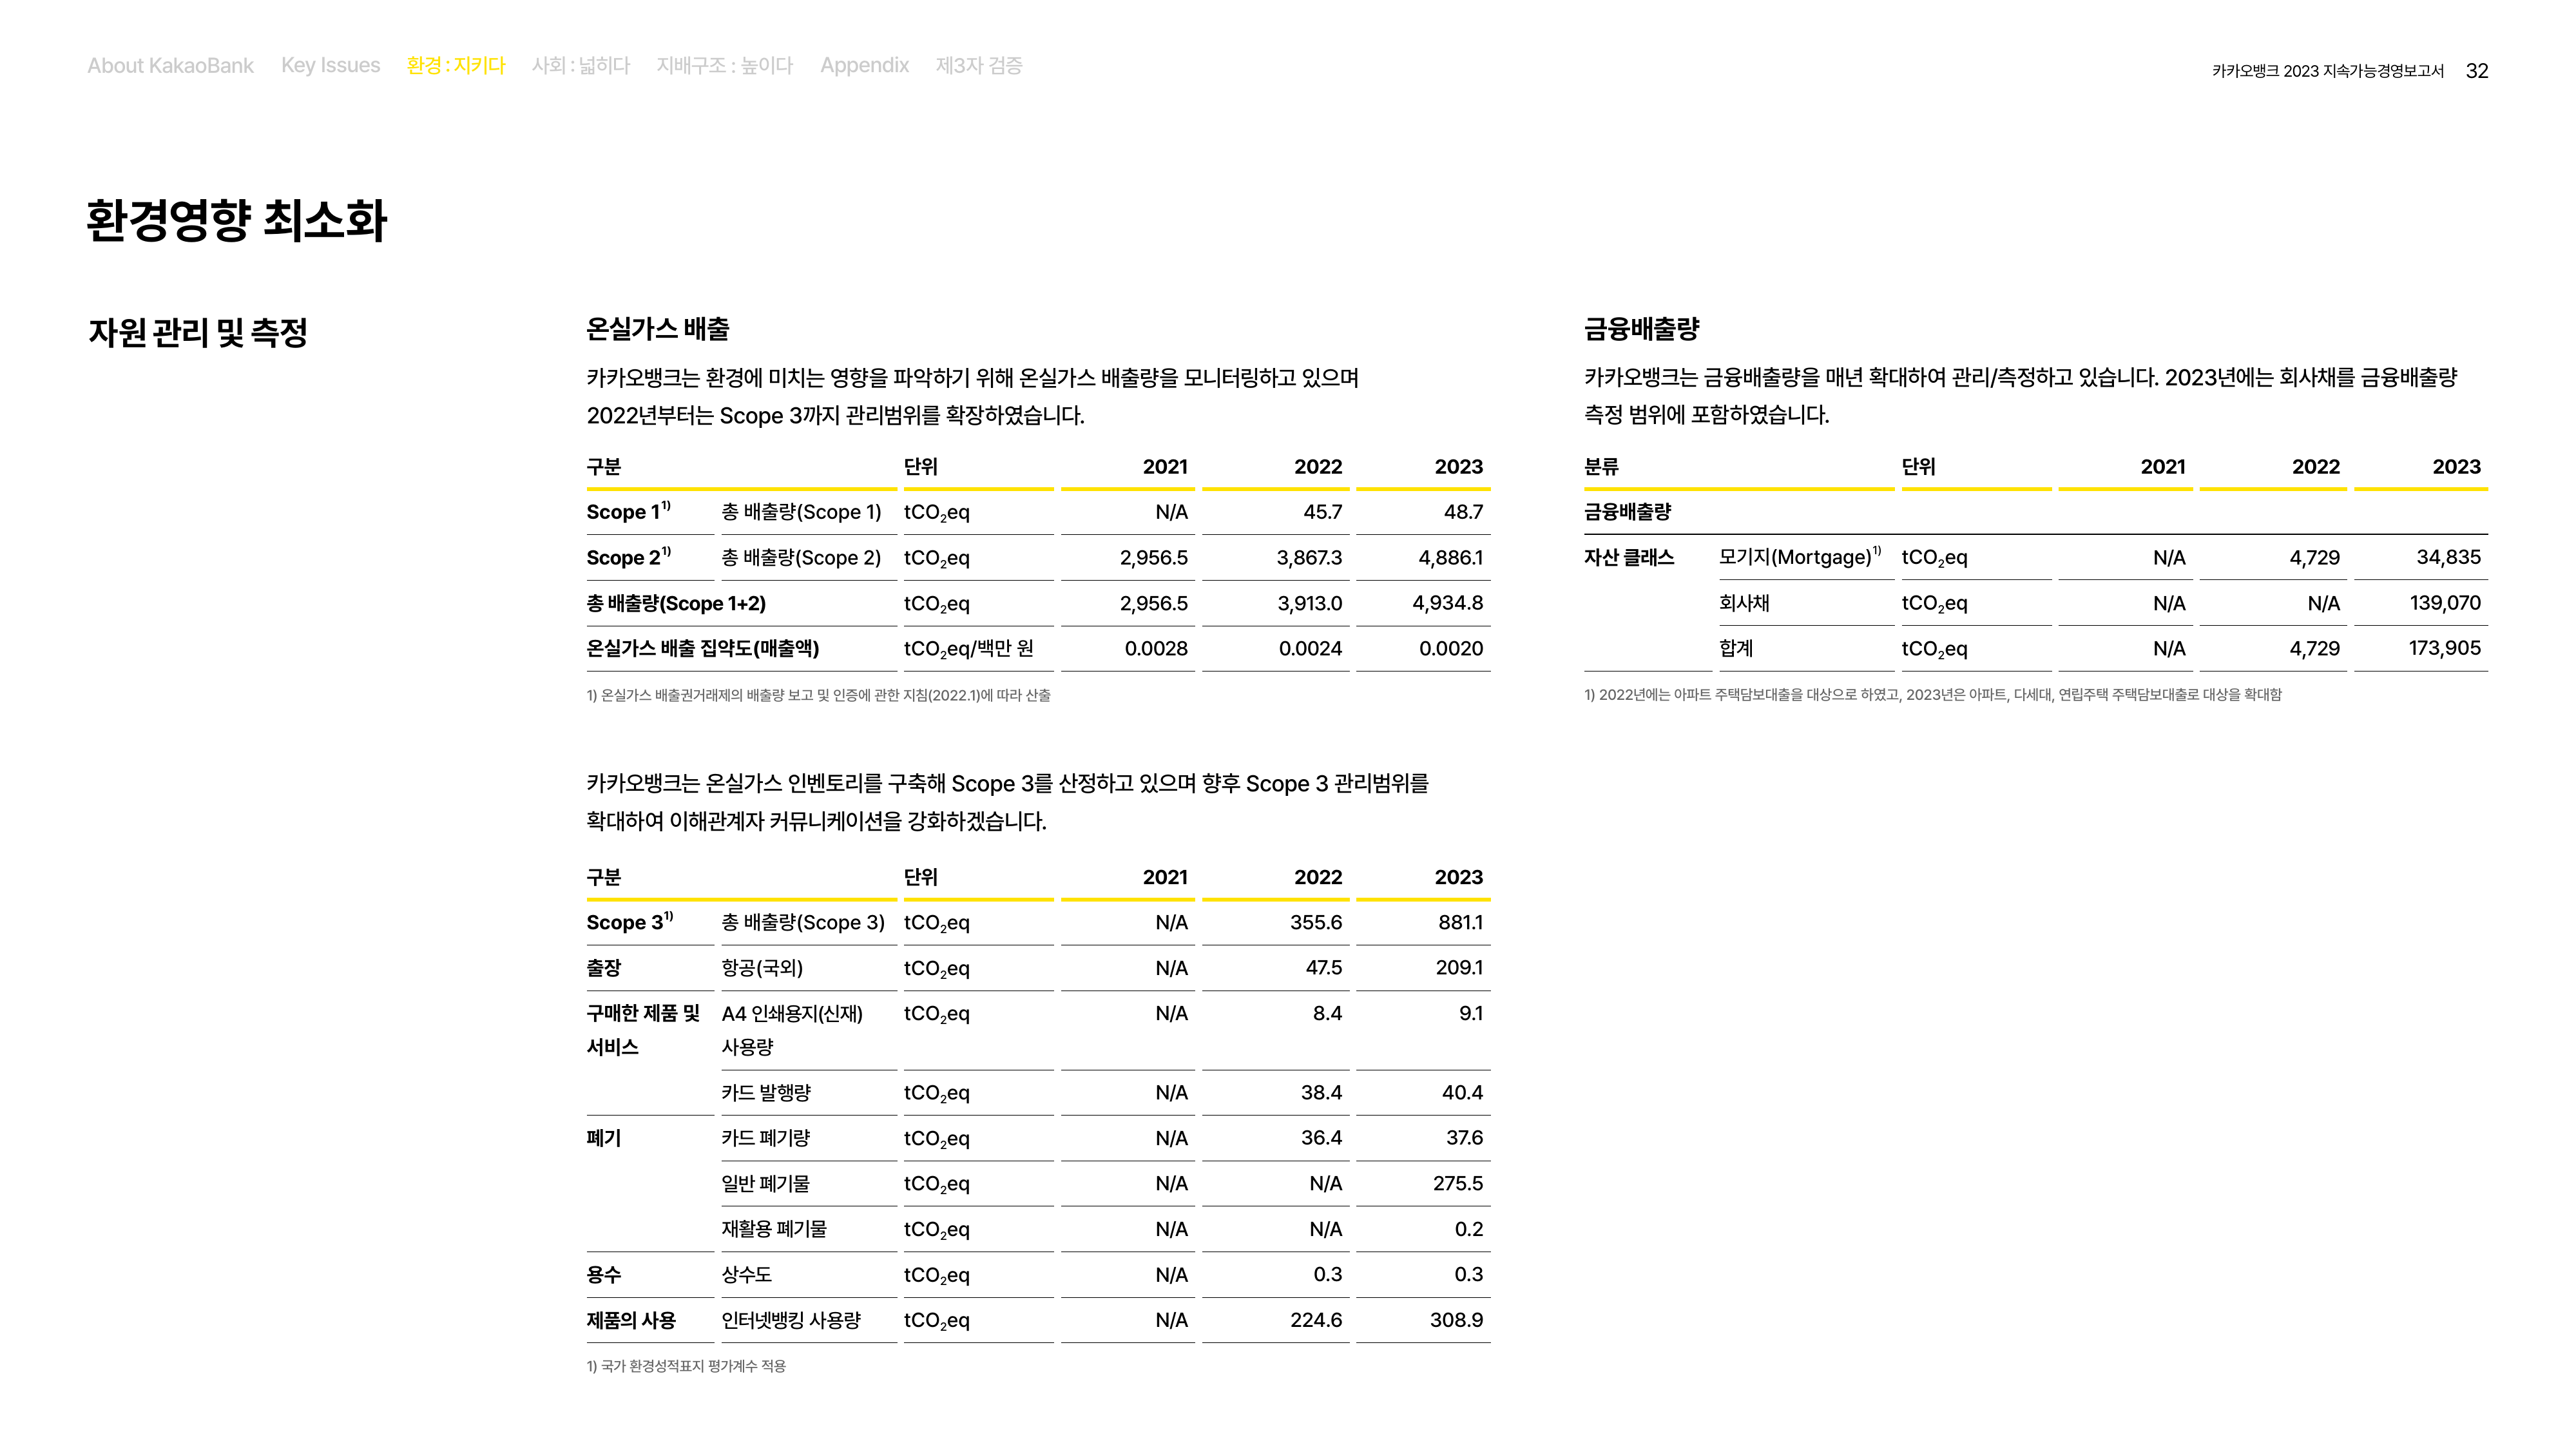Click the 자원 관리 및 측정 section heading
The width and height of the screenshot is (2576, 1450).
[198, 332]
